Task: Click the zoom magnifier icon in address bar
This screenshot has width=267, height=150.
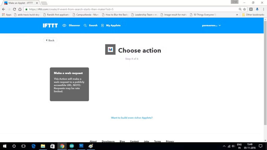Action: tap(240, 9)
